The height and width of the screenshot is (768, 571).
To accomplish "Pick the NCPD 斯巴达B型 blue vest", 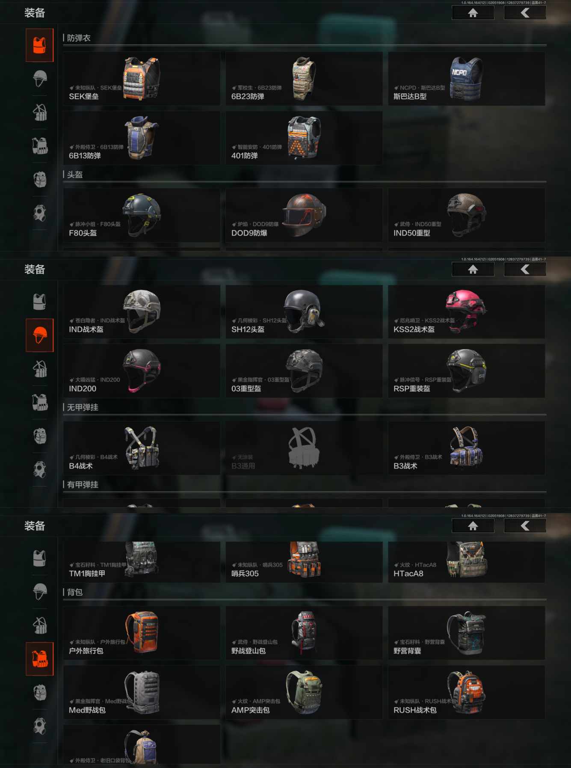I will tap(467, 79).
